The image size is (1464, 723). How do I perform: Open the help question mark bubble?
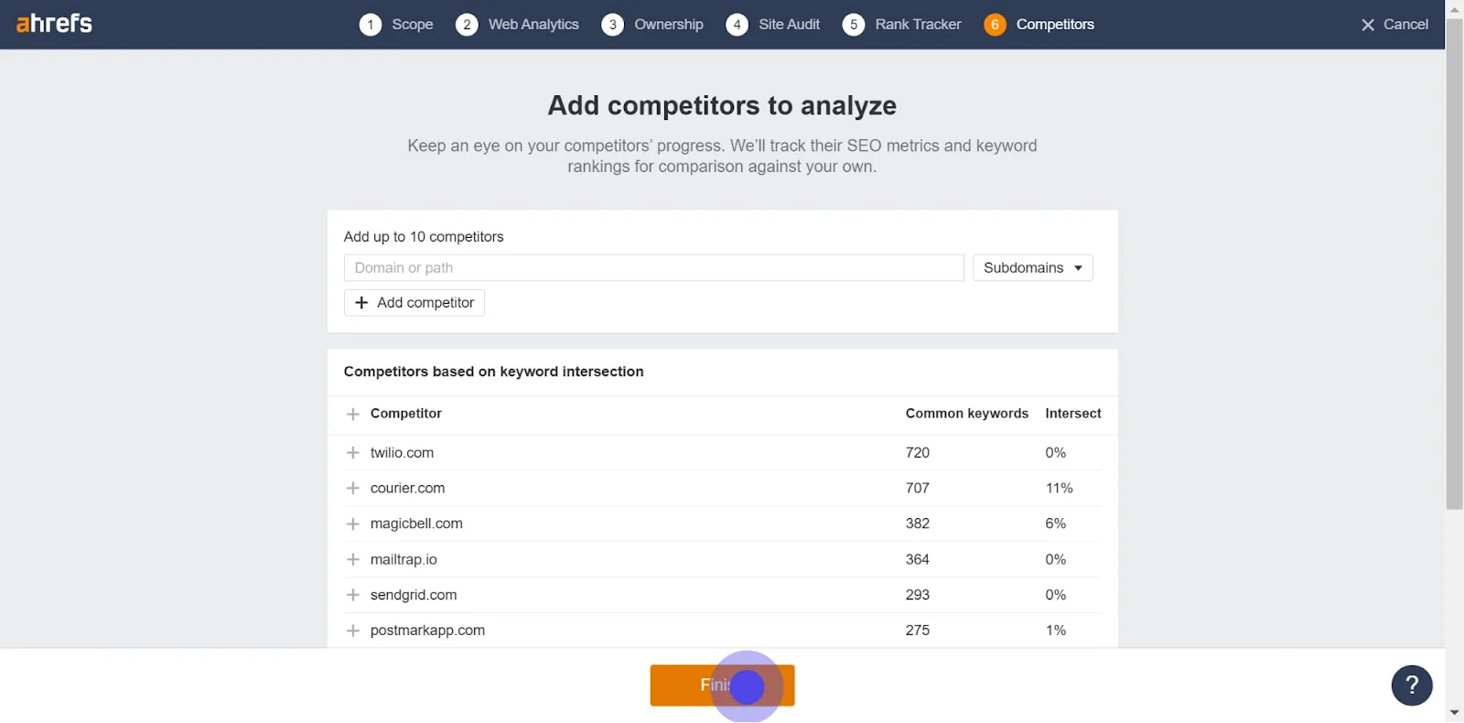tap(1412, 685)
